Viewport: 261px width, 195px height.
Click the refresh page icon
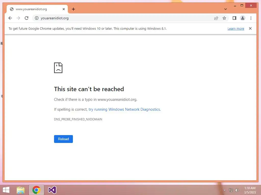[x=27, y=18]
